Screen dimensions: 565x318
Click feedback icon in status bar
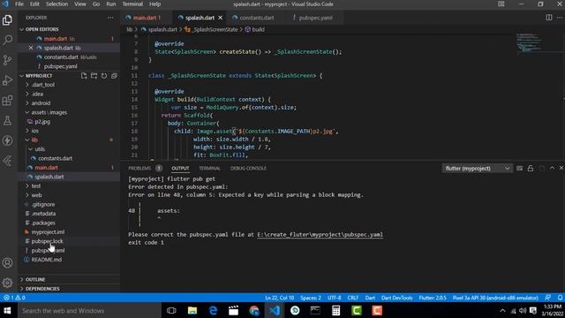click(547, 298)
